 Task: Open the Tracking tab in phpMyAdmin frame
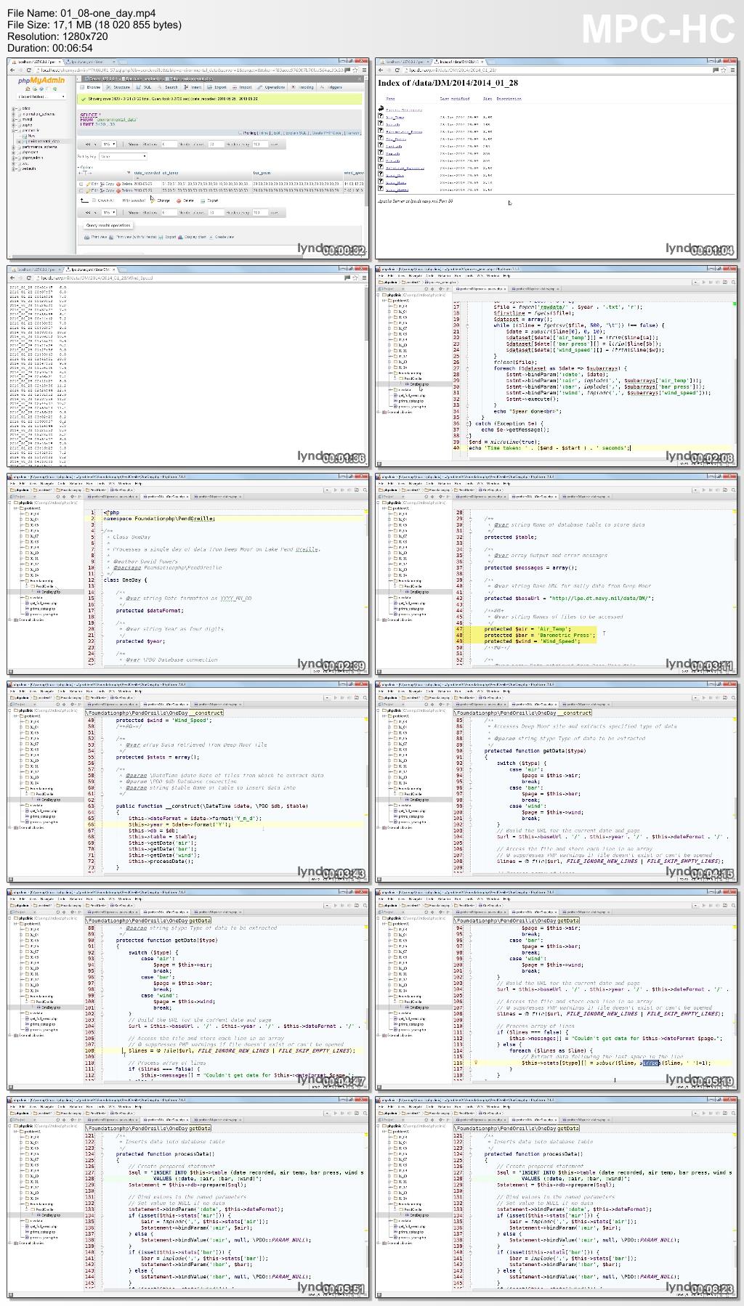click(304, 87)
